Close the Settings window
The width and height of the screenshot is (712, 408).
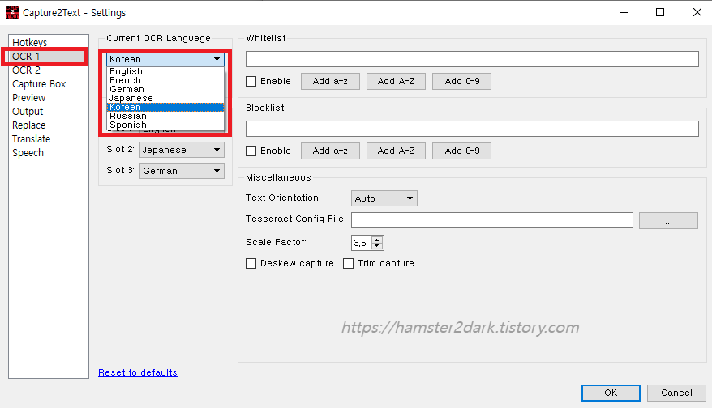click(697, 12)
